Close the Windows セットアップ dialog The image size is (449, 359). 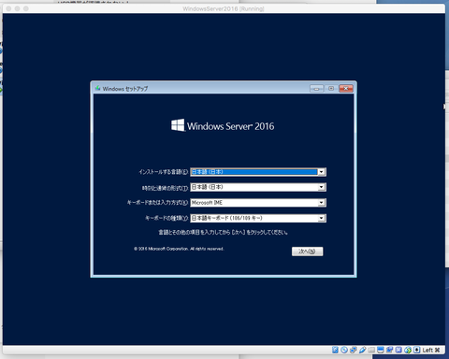click(346, 89)
